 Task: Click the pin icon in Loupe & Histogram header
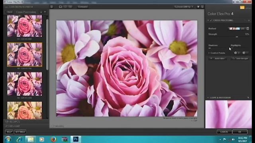point(248,98)
